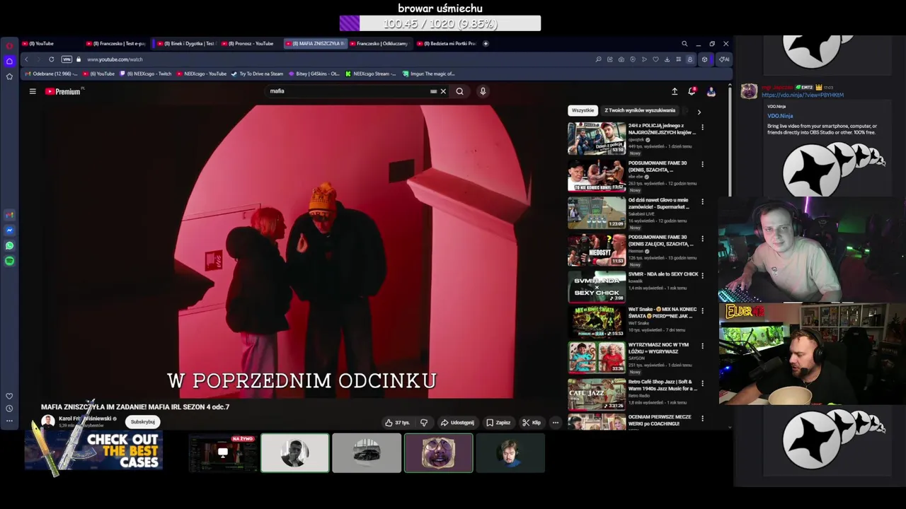Go back with browser back arrow

tap(27, 59)
